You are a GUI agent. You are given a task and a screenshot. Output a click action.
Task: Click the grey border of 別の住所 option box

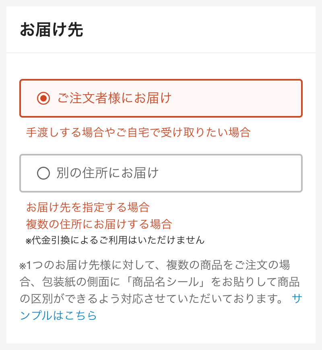(x=161, y=155)
